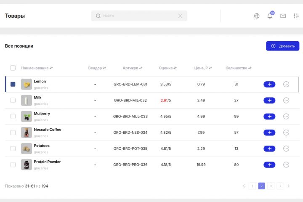This screenshot has height=202, width=303.
Task: Click blue plus button in Lemon row
Action: (x=269, y=84)
